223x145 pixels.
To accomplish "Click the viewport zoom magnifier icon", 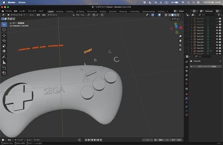I will (x=180, y=36).
